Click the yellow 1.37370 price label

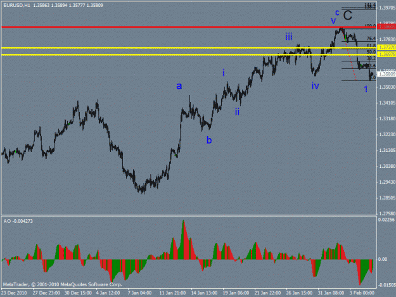pyautogui.click(x=386, y=47)
